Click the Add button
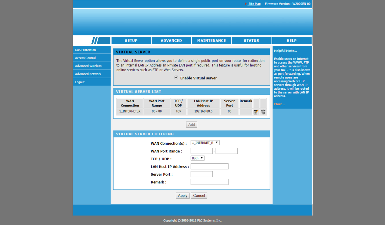Screen dimensions: 385x225 [192, 125]
